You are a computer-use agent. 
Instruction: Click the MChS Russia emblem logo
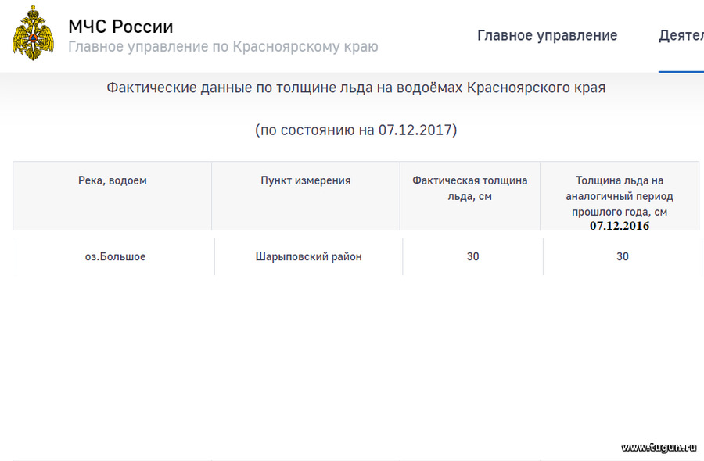tap(34, 33)
